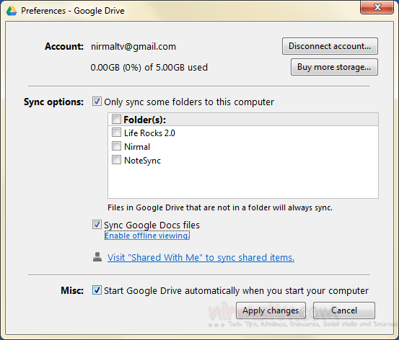Uncheck Sync Google Docs files

pyautogui.click(x=97, y=225)
